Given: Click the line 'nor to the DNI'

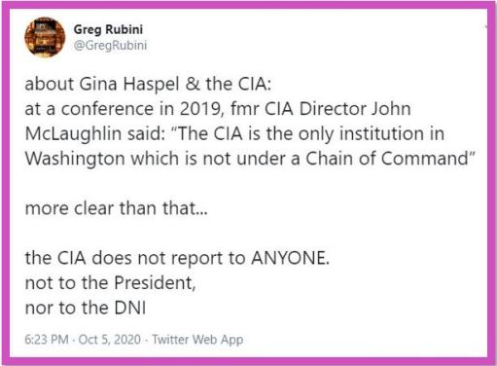Looking at the screenshot, I should [x=86, y=308].
